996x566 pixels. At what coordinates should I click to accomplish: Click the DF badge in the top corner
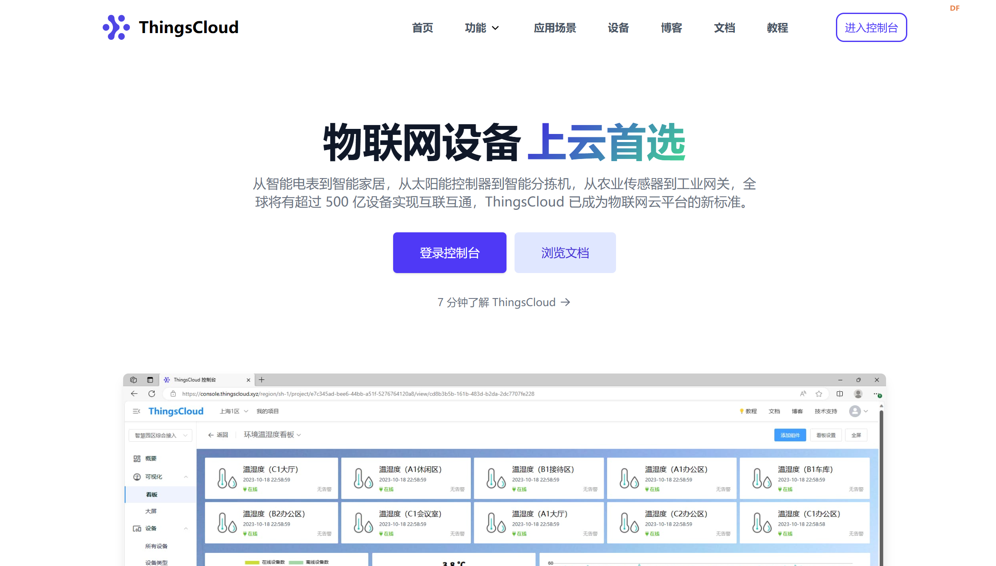[x=954, y=8]
